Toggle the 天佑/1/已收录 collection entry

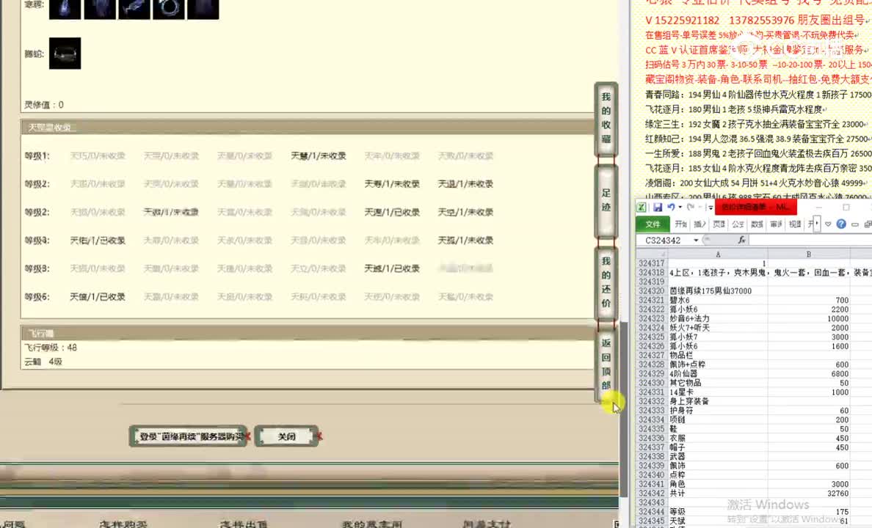click(97, 240)
